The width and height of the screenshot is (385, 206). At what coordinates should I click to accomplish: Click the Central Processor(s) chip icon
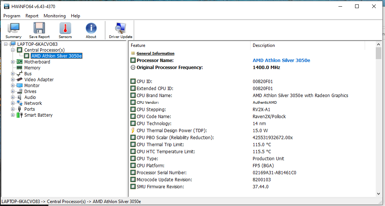[19, 50]
